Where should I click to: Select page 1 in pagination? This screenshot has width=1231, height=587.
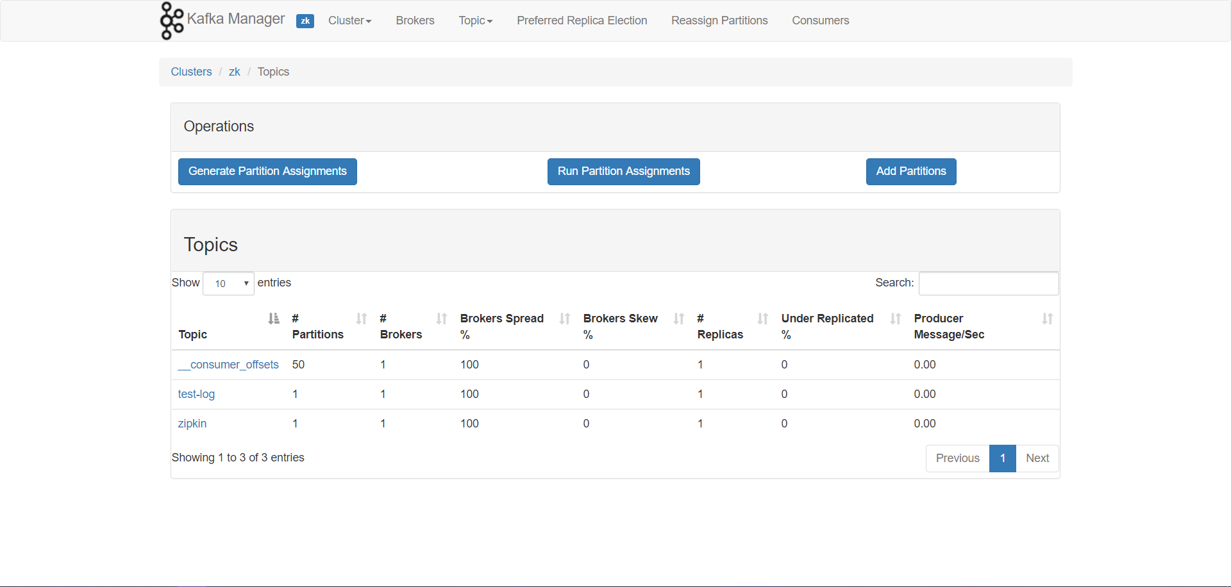1003,458
